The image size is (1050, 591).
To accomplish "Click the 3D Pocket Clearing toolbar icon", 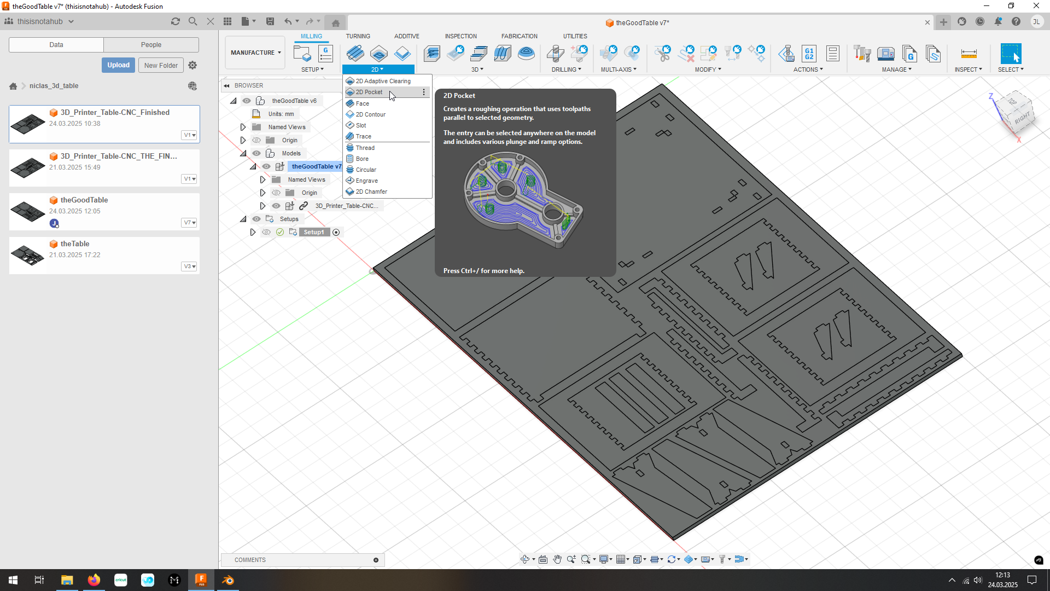I will coord(456,53).
